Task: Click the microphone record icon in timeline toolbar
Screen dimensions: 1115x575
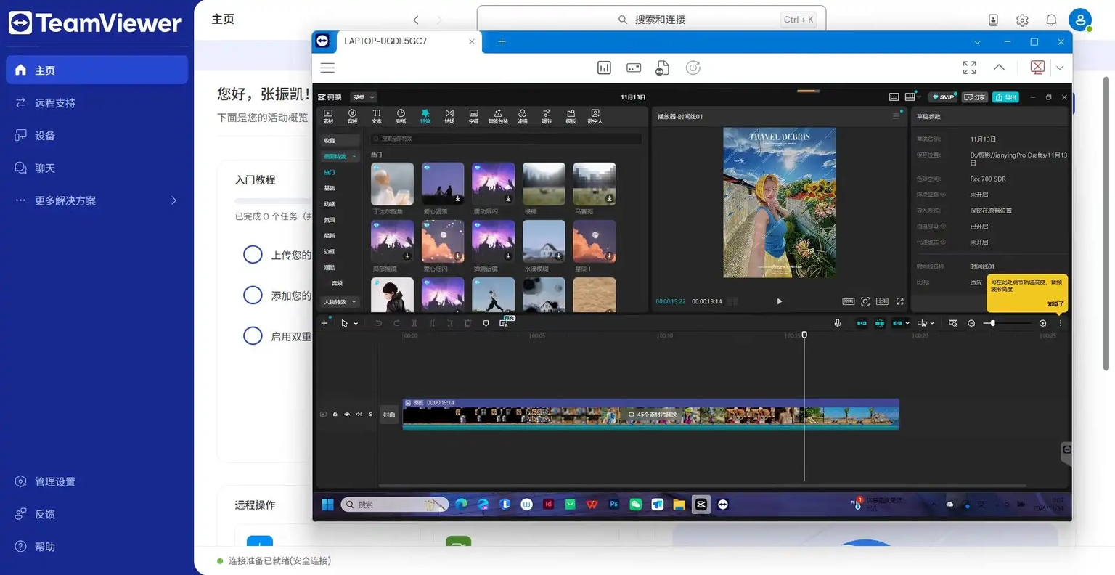Action: [837, 323]
